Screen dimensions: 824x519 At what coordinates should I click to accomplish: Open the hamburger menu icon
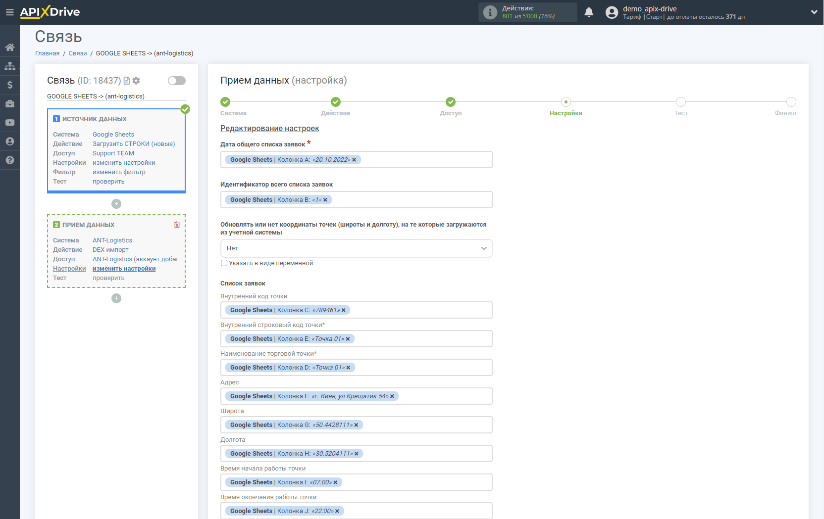tap(9, 12)
